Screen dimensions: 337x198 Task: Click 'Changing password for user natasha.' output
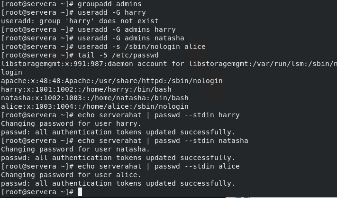point(75,150)
